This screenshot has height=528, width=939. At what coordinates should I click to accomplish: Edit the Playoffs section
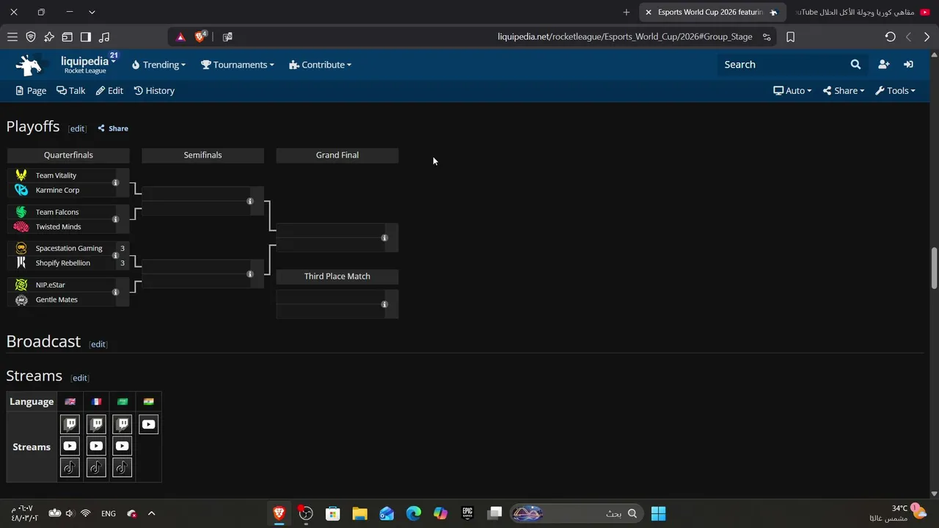click(77, 128)
